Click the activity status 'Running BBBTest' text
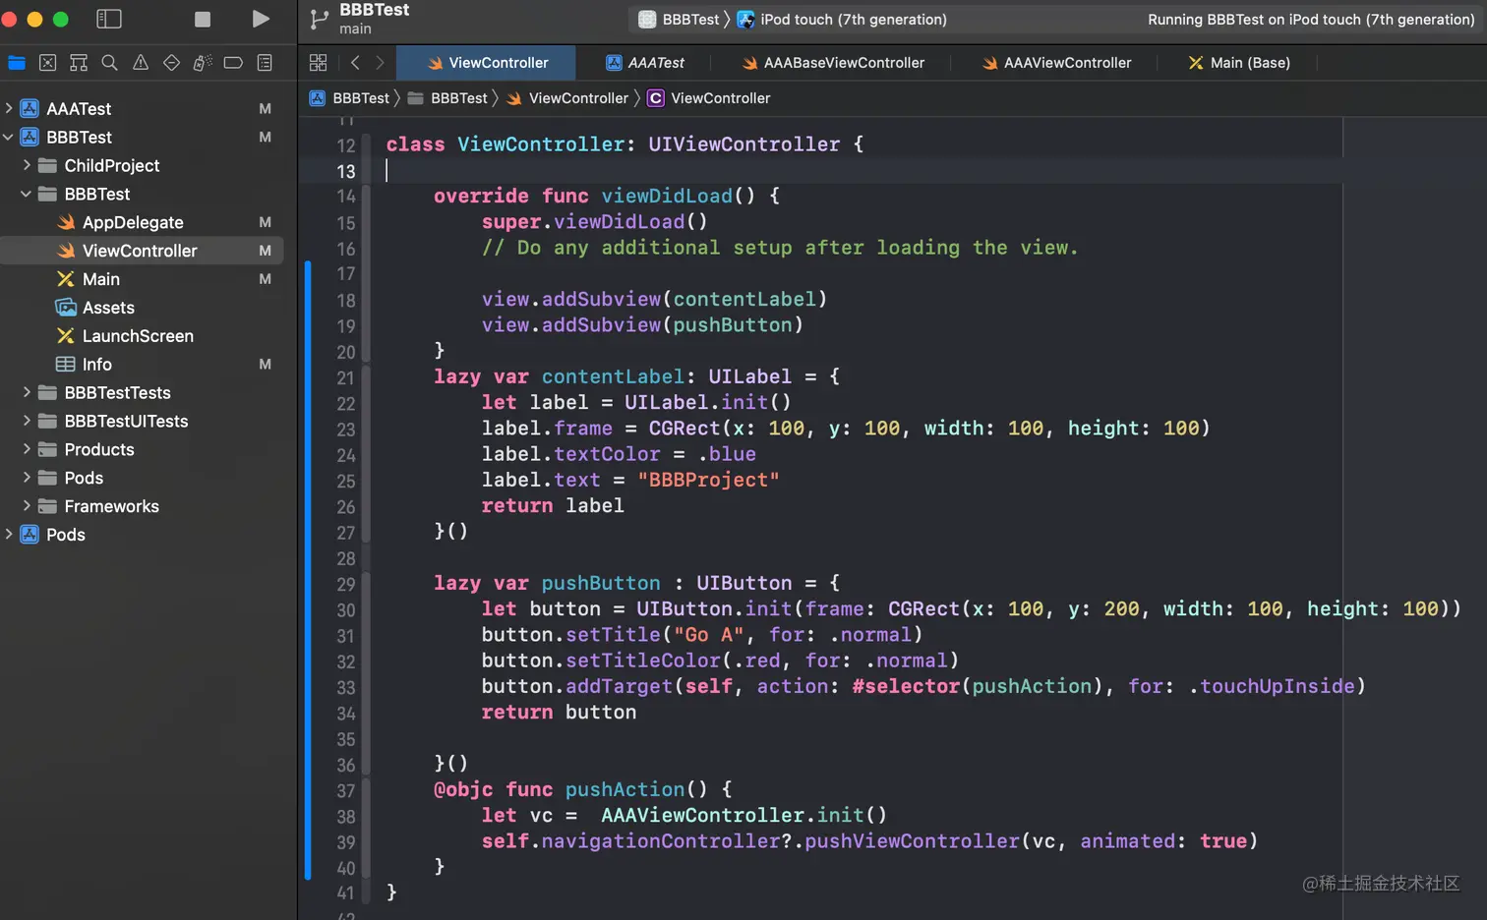This screenshot has width=1487, height=920. click(x=1311, y=20)
